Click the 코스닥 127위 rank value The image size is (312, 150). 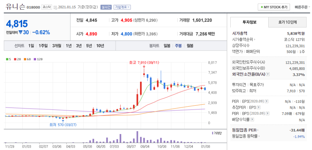294,40
